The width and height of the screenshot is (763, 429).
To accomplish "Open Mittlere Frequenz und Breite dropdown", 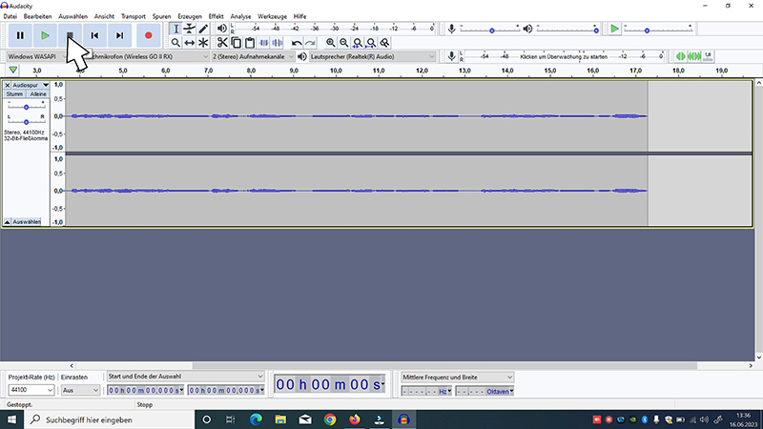I will [x=458, y=377].
